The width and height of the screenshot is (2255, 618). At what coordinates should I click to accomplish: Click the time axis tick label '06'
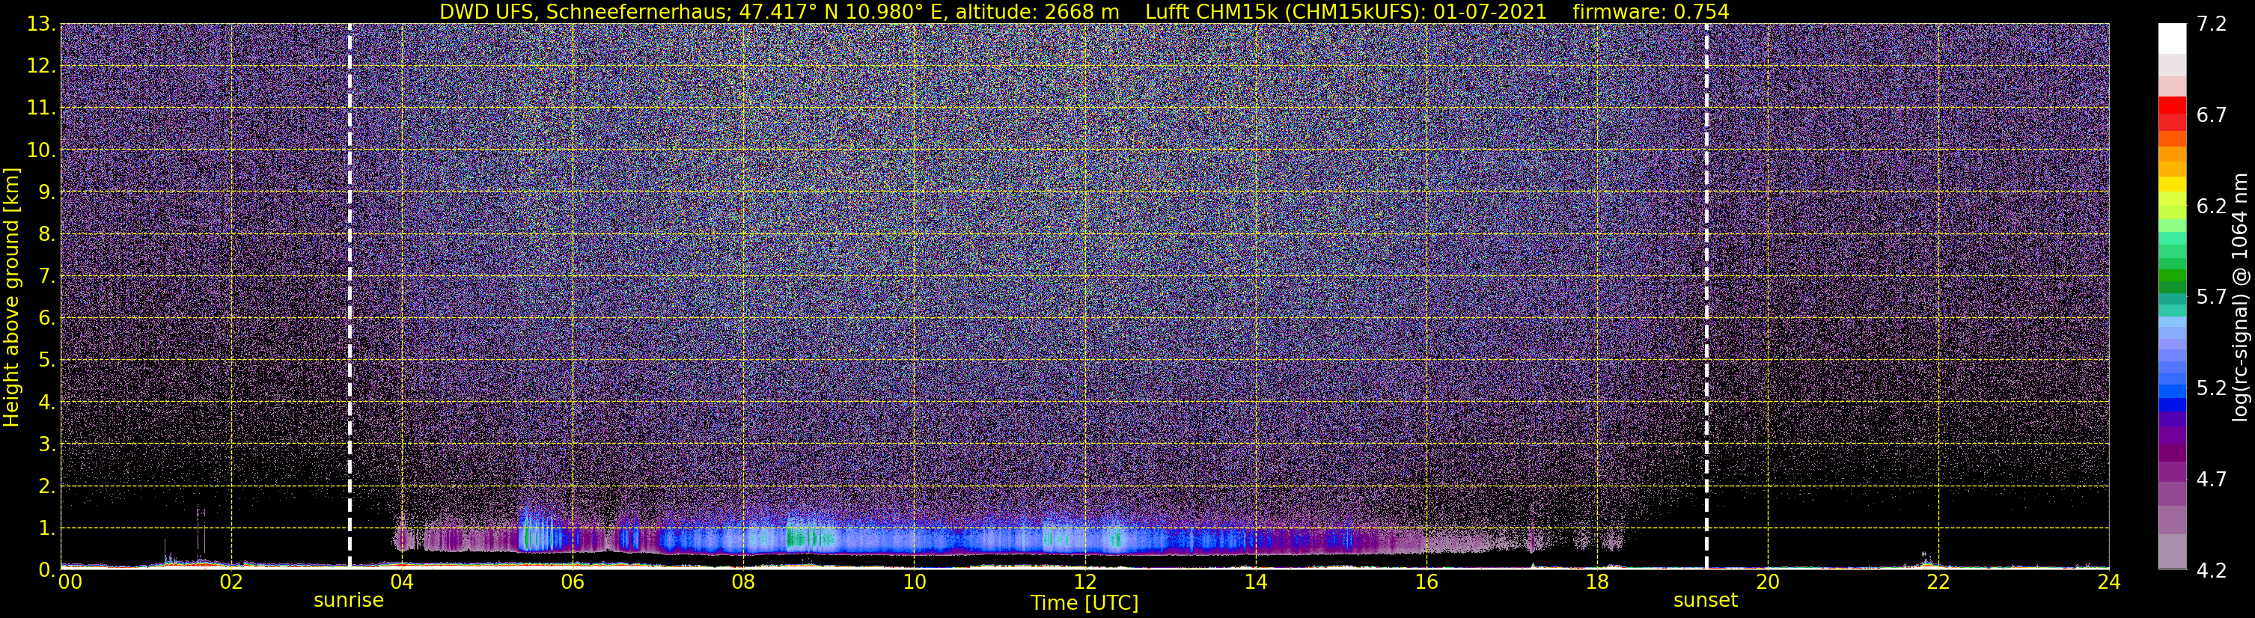pyautogui.click(x=573, y=582)
